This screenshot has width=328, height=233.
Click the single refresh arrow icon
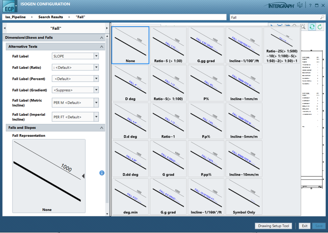[320, 27]
